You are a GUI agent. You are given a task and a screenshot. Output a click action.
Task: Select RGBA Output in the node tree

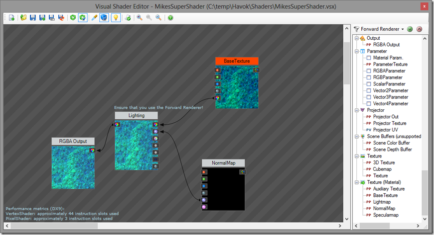pyautogui.click(x=386, y=45)
